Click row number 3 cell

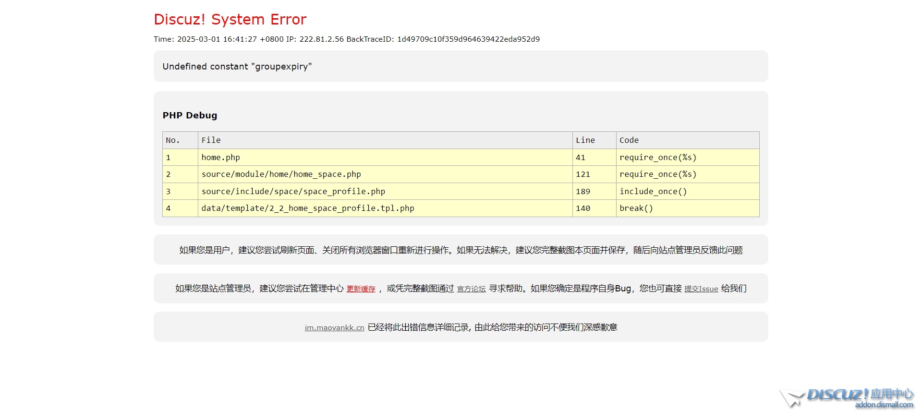pyautogui.click(x=180, y=191)
